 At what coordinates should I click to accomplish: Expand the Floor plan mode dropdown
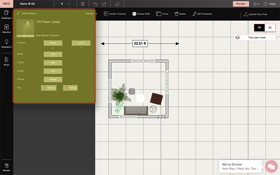[255, 37]
